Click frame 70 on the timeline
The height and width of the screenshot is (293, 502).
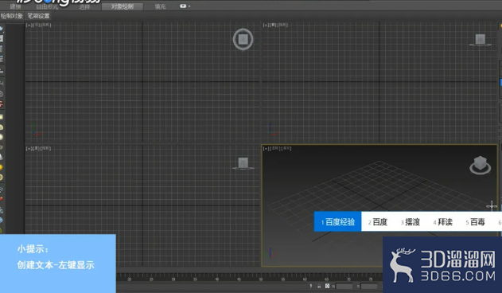[348, 279]
